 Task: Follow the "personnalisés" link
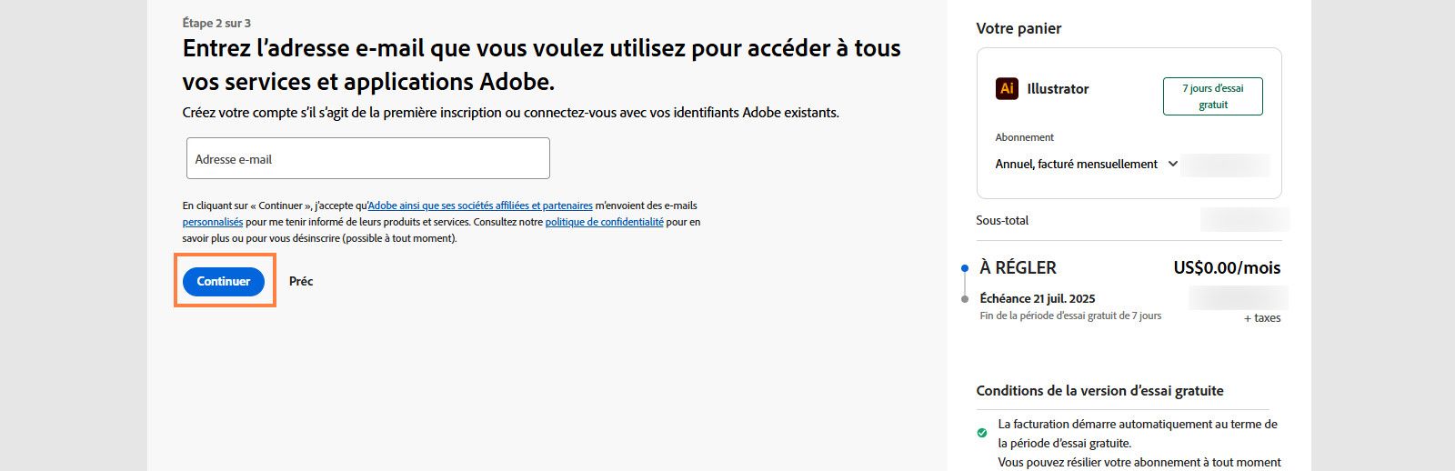click(x=213, y=222)
